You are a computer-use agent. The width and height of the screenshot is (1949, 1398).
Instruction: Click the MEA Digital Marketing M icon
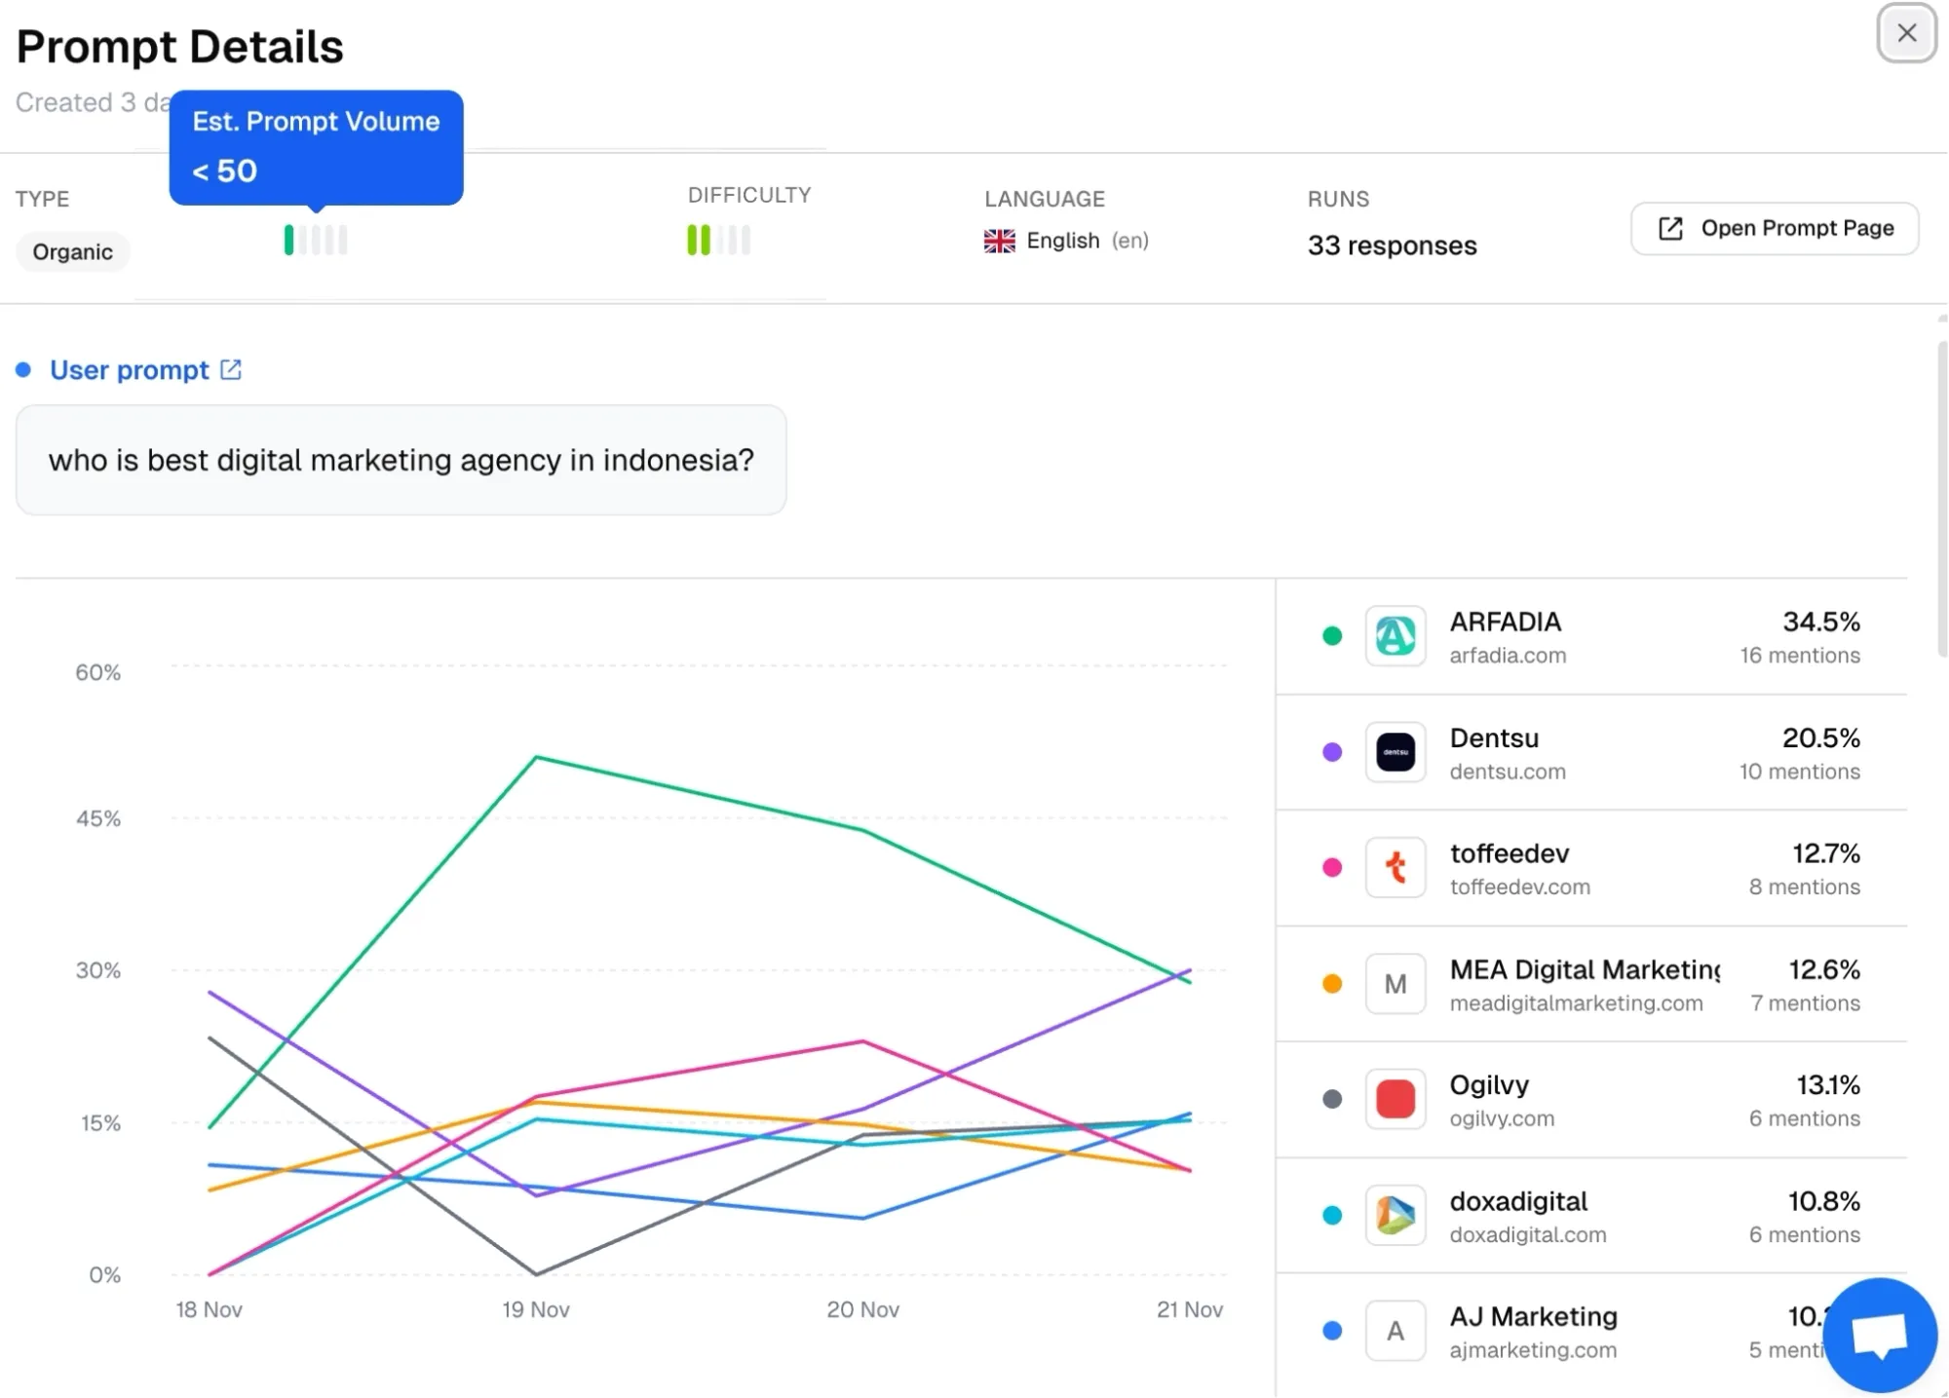(1395, 984)
